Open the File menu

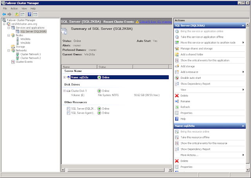pyautogui.click(x=5, y=9)
